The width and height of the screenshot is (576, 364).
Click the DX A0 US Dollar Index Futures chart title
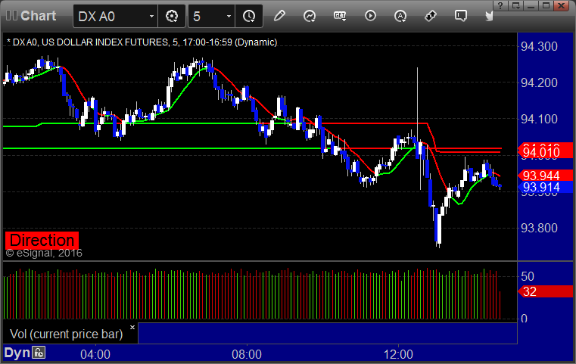(x=142, y=42)
